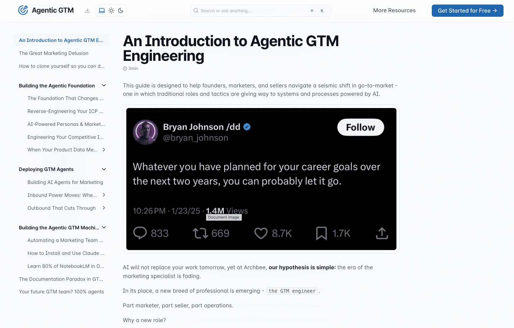The height and width of the screenshot is (328, 514).
Task: Click the heart icon in the tweet
Action: [261, 233]
